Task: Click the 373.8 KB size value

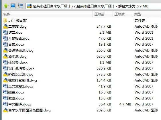Action: (104, 74)
